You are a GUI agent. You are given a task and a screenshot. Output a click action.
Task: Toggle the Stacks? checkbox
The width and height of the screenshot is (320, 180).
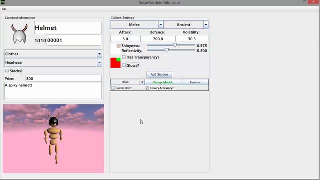(x=7, y=71)
